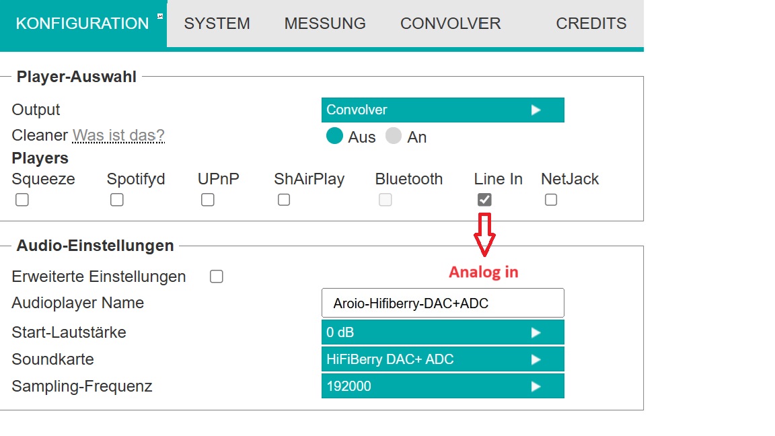Click the Audioplayer Name input field
The image size is (775, 436).
tap(442, 303)
